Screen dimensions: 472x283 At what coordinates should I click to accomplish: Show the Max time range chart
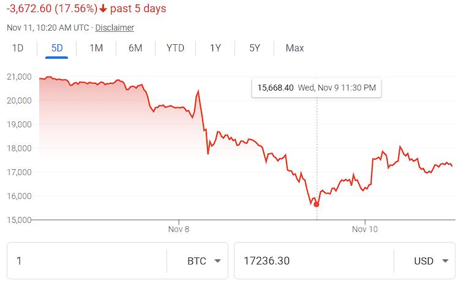294,48
